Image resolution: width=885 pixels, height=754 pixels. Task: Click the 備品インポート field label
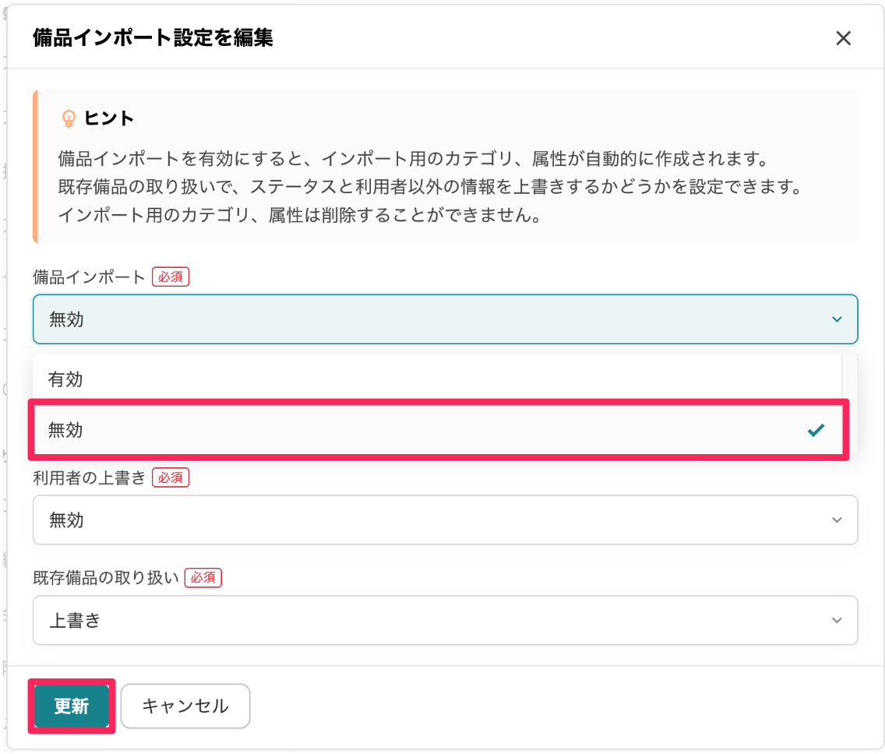89,277
